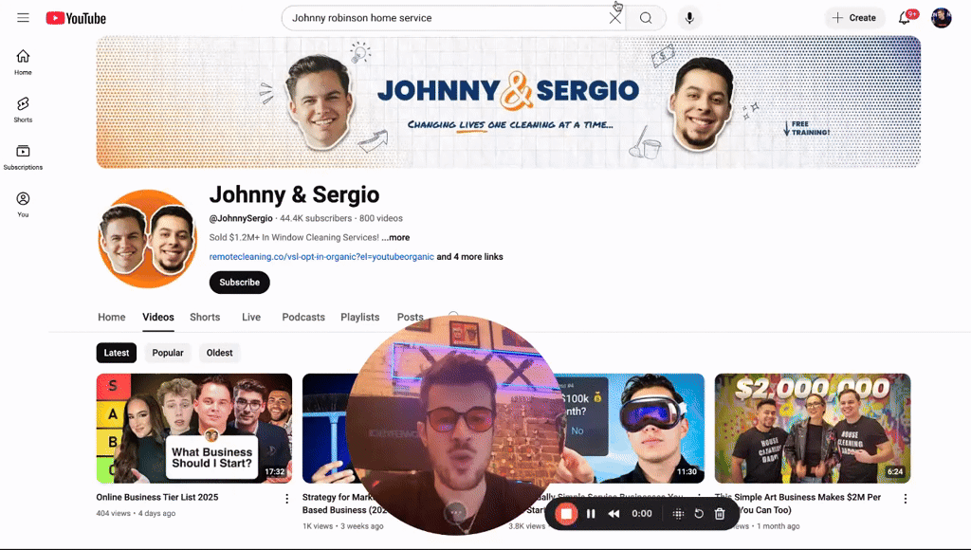The width and height of the screenshot is (971, 550).
Task: Select the Latest filter chip
Action: coord(117,353)
